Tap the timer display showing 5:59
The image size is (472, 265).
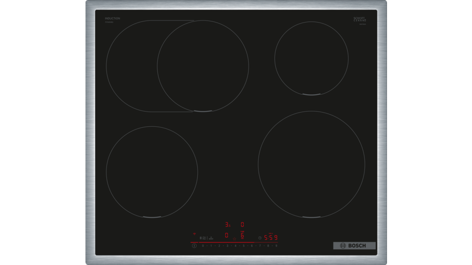271,237
